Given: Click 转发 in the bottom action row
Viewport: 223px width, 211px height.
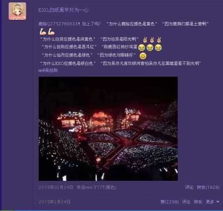Looking at the screenshot, I should tap(198, 202).
